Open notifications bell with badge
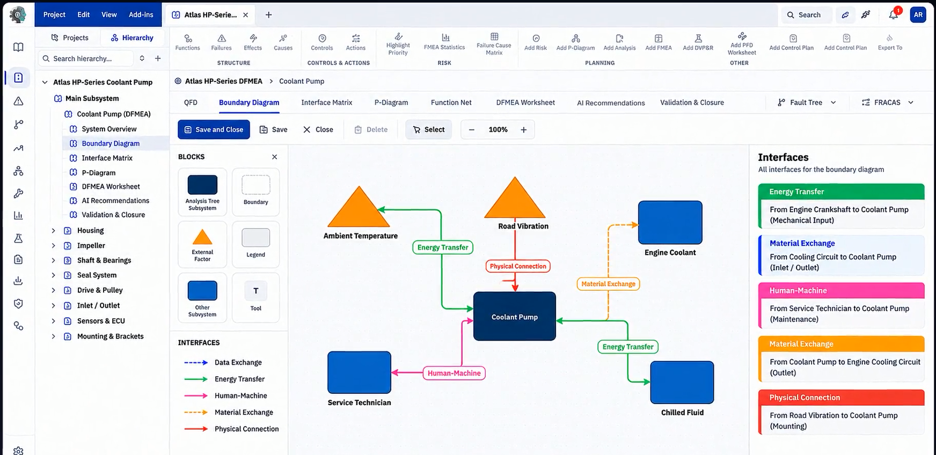Image resolution: width=936 pixels, height=455 pixels. coord(894,14)
